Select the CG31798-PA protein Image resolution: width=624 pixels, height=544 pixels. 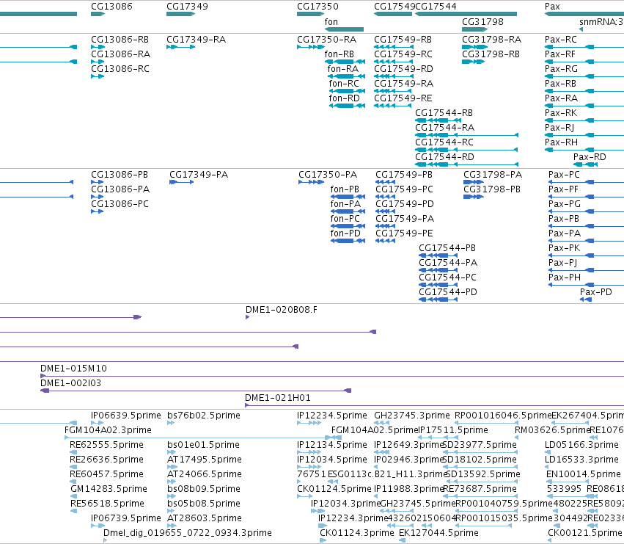click(474, 182)
